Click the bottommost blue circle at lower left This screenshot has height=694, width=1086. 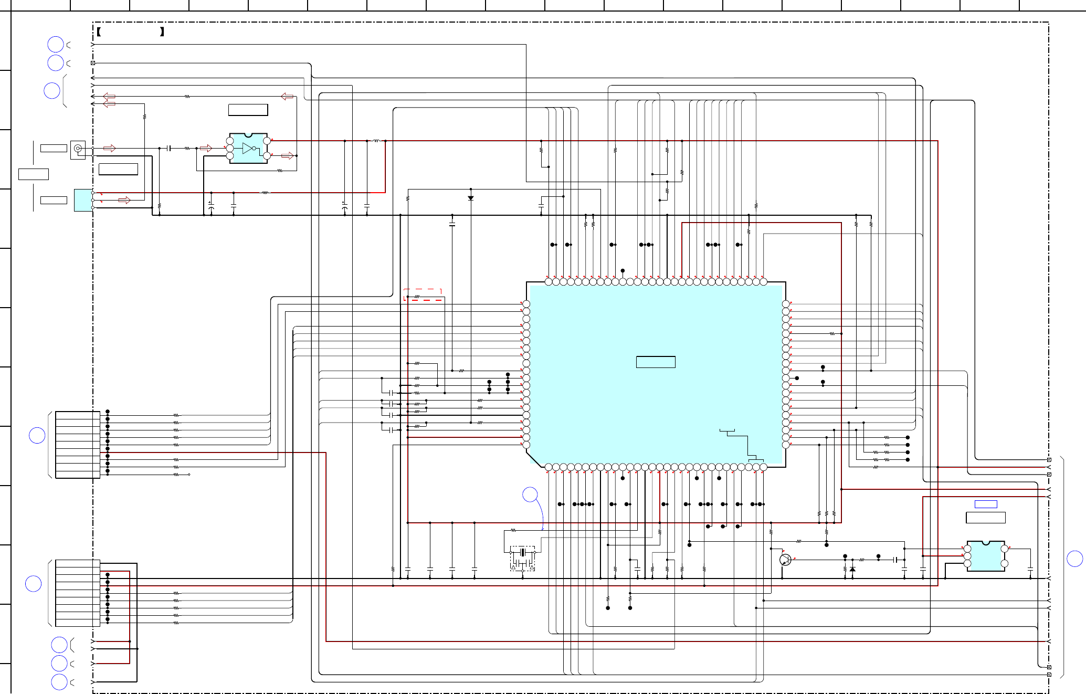click(59, 682)
